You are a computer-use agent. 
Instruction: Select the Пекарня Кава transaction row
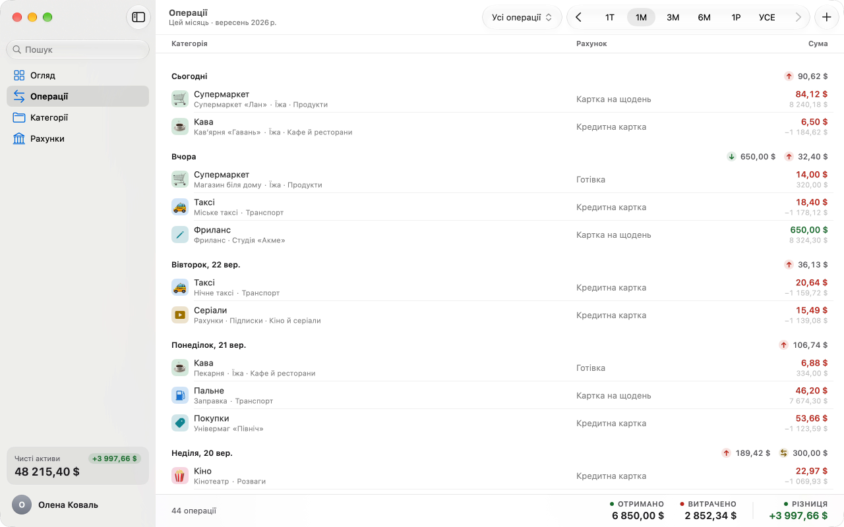pos(499,368)
